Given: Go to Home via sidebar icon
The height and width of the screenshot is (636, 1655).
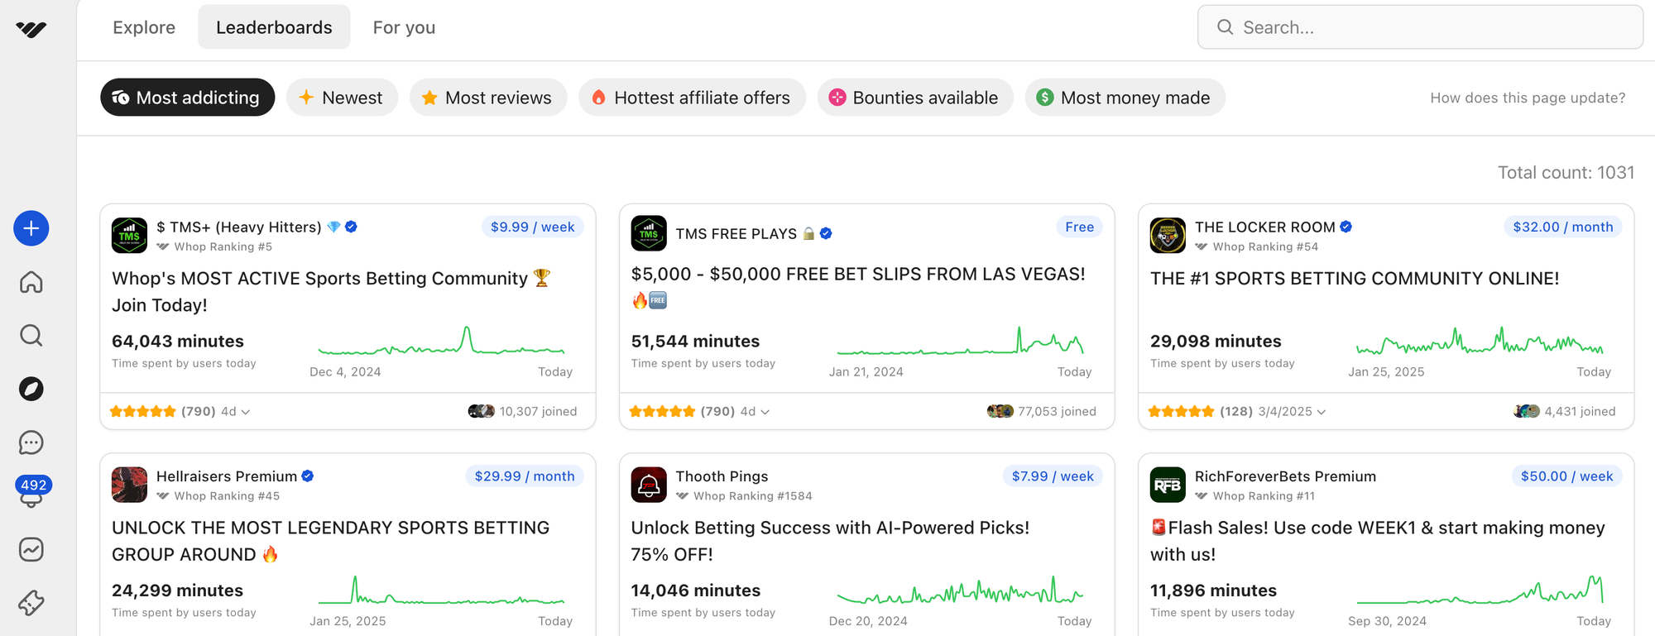Looking at the screenshot, I should coord(31,282).
